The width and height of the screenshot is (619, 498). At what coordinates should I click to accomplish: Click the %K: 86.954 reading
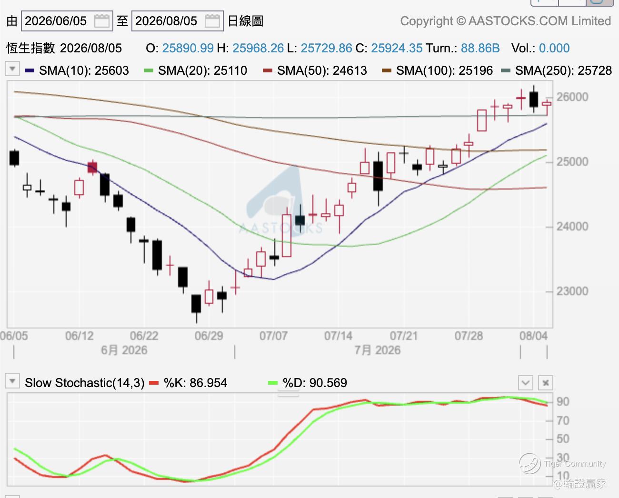(x=195, y=383)
